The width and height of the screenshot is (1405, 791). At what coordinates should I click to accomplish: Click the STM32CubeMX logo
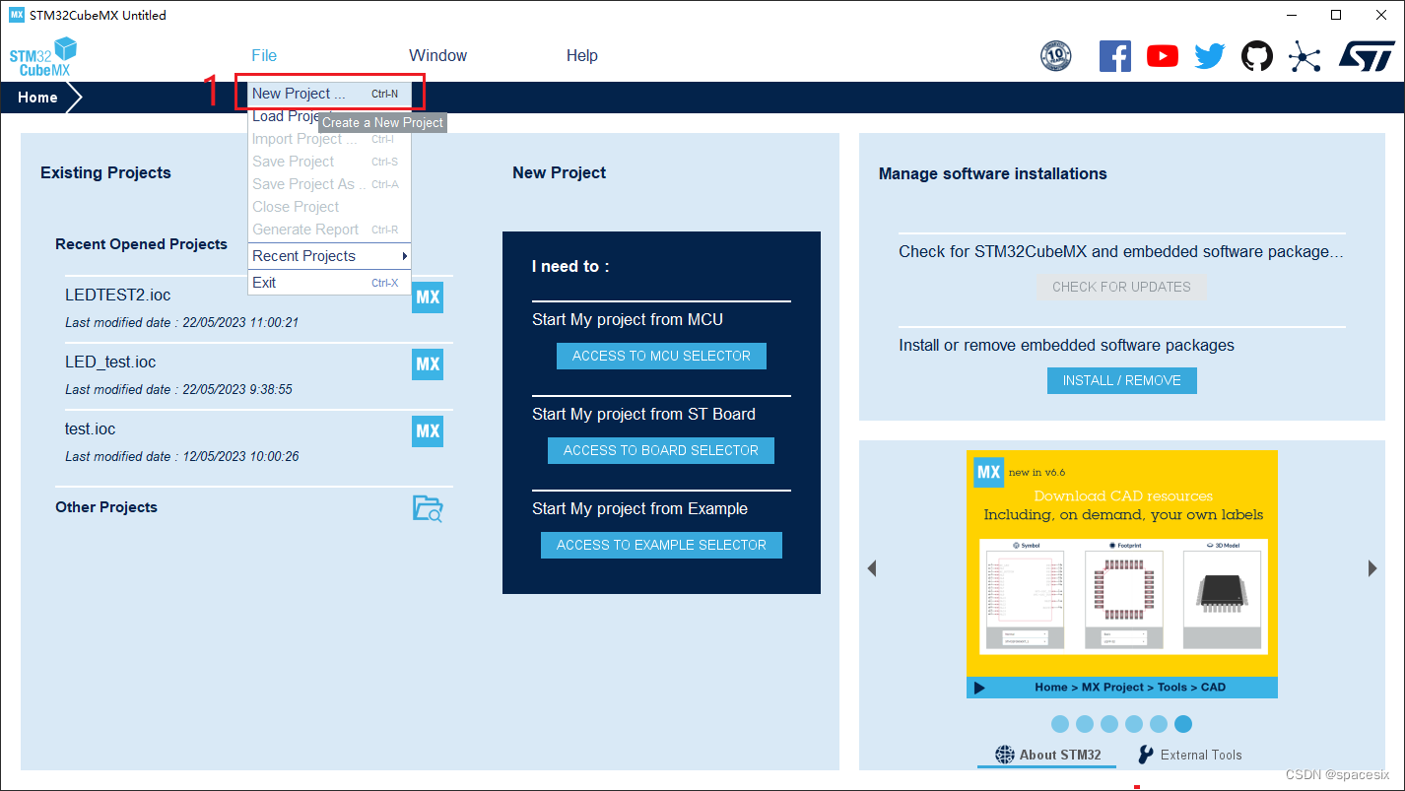pyautogui.click(x=42, y=57)
